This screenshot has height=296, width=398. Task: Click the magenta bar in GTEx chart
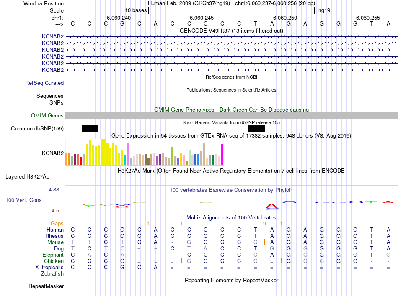tap(222, 154)
